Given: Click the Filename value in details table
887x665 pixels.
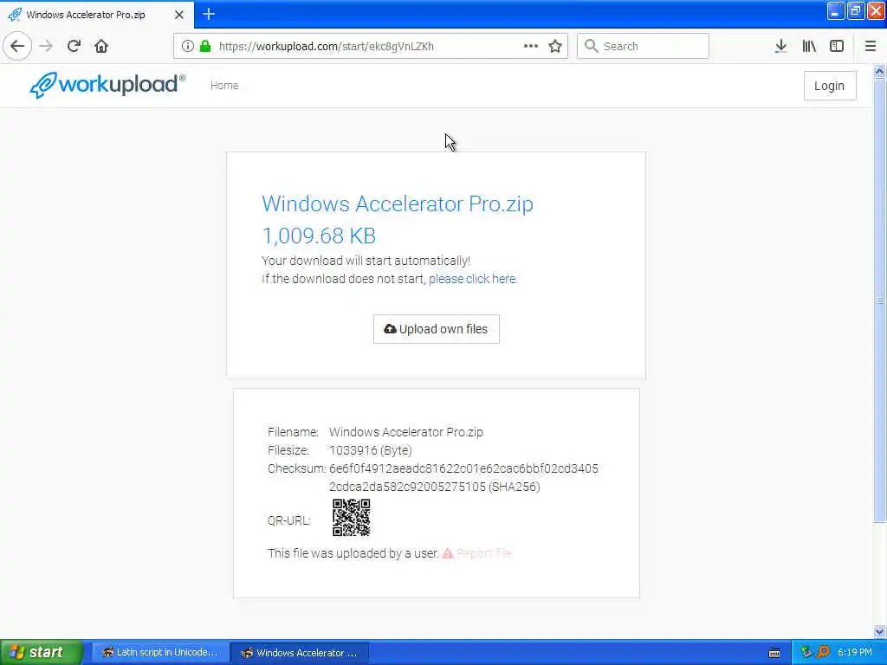Looking at the screenshot, I should (406, 432).
